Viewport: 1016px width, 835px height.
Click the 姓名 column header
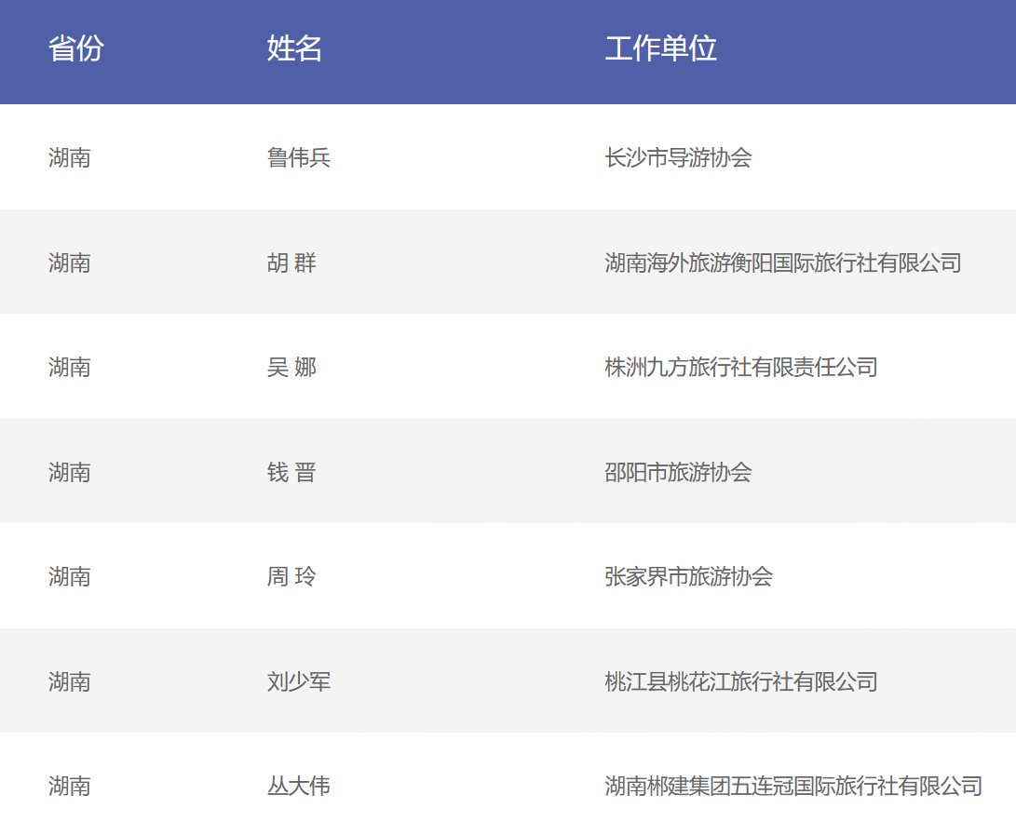coord(295,48)
